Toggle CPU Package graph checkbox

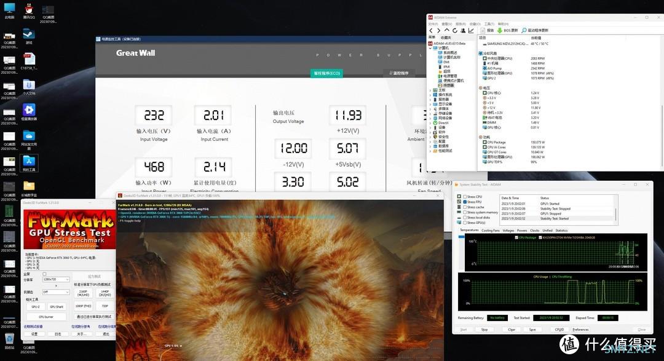[x=516, y=237]
